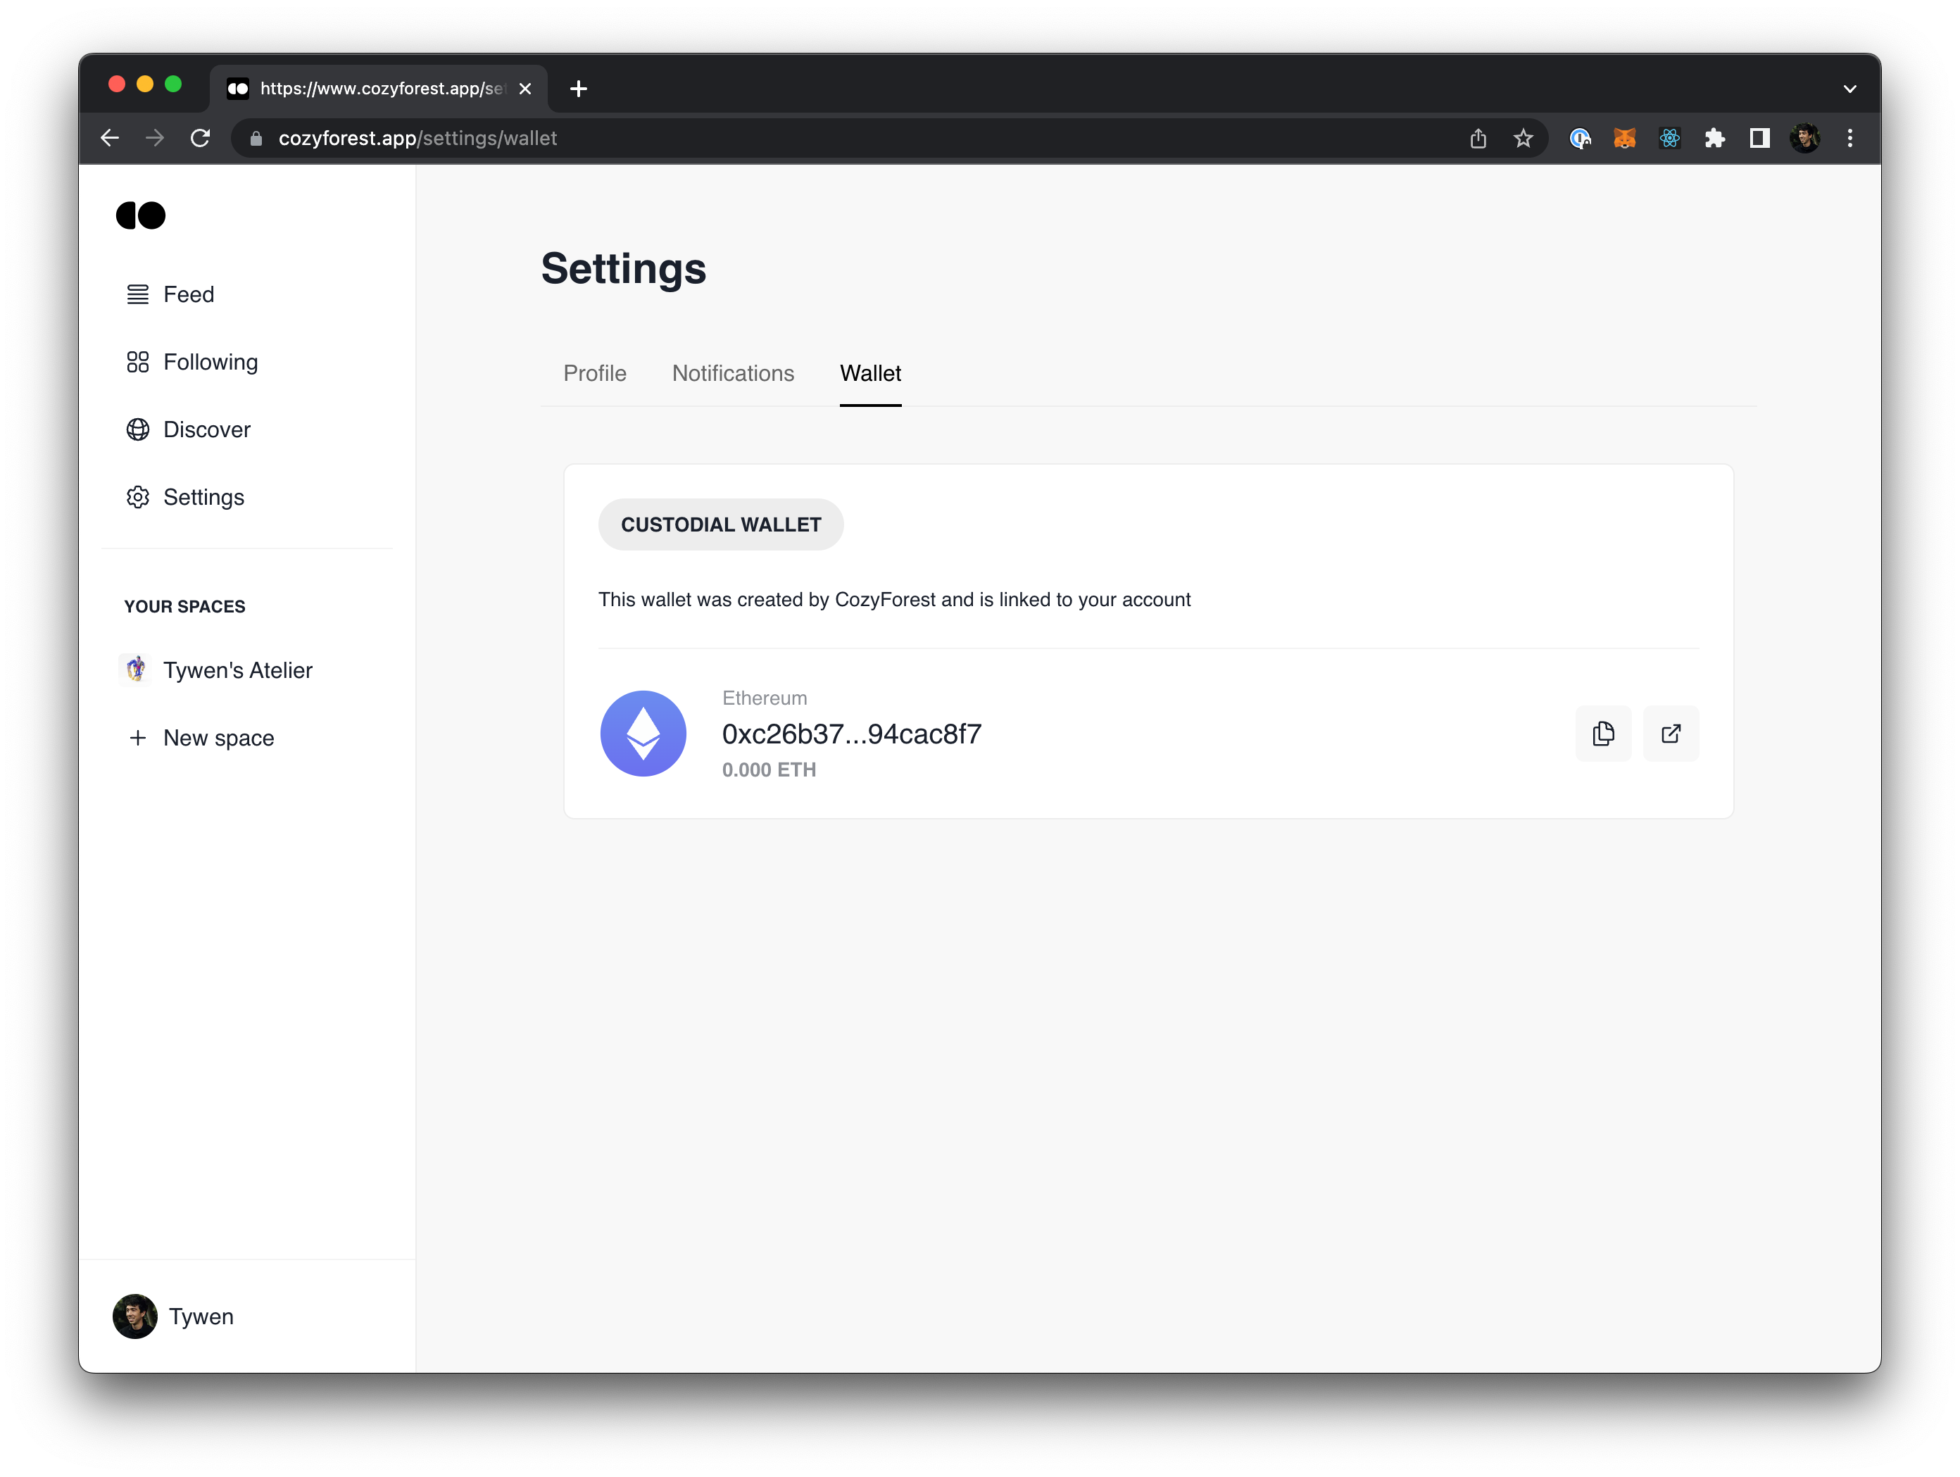
Task: Create a New space
Action: [x=218, y=738]
